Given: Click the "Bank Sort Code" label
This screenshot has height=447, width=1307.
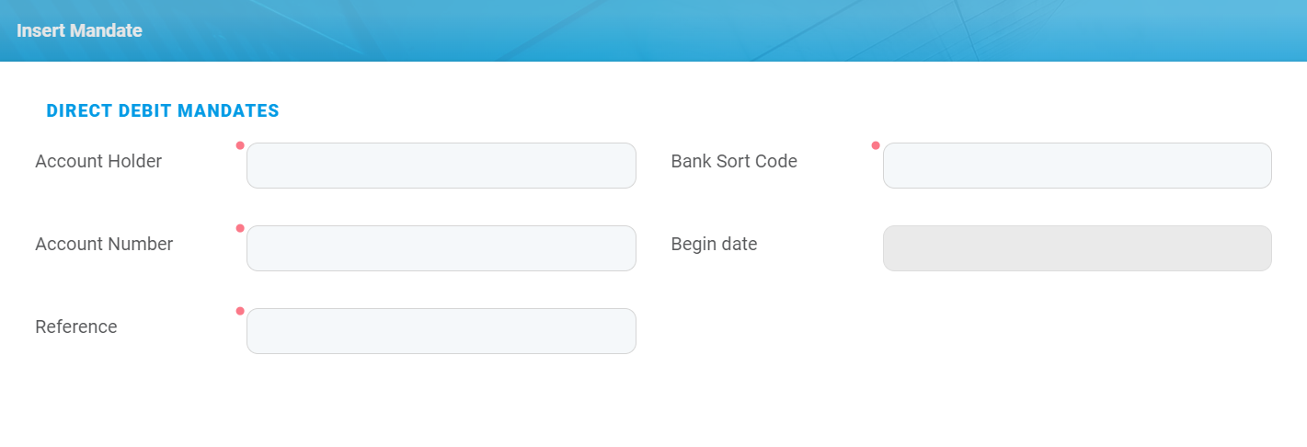Looking at the screenshot, I should (734, 162).
